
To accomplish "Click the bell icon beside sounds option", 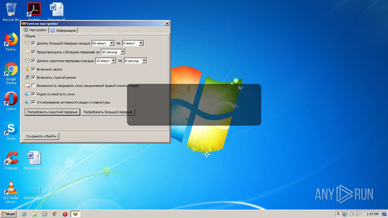I will click(27, 69).
